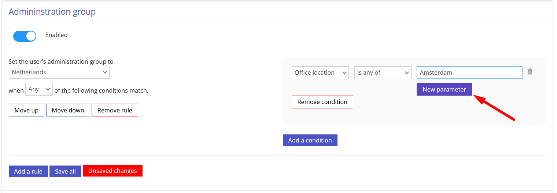Add a rule

tap(28, 171)
